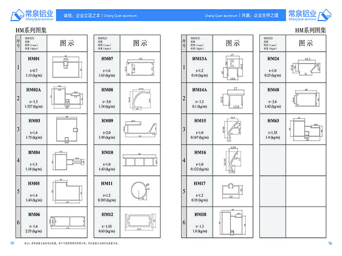The width and height of the screenshot is (342, 256).
Task: Click the HM05 code text
Action: [34, 183]
